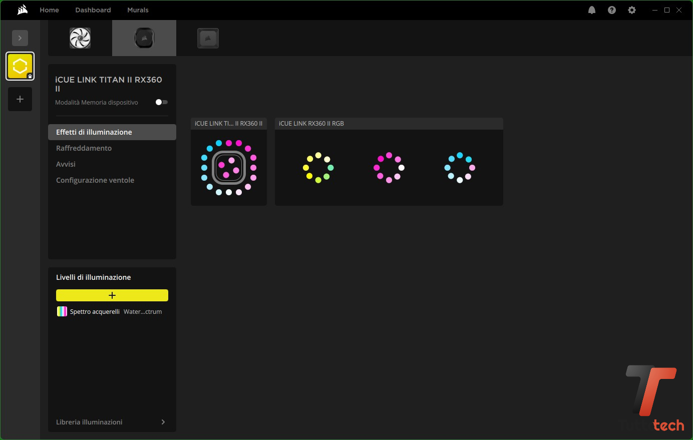Add a new profile with plus button
The image size is (693, 440).
[x=20, y=99]
